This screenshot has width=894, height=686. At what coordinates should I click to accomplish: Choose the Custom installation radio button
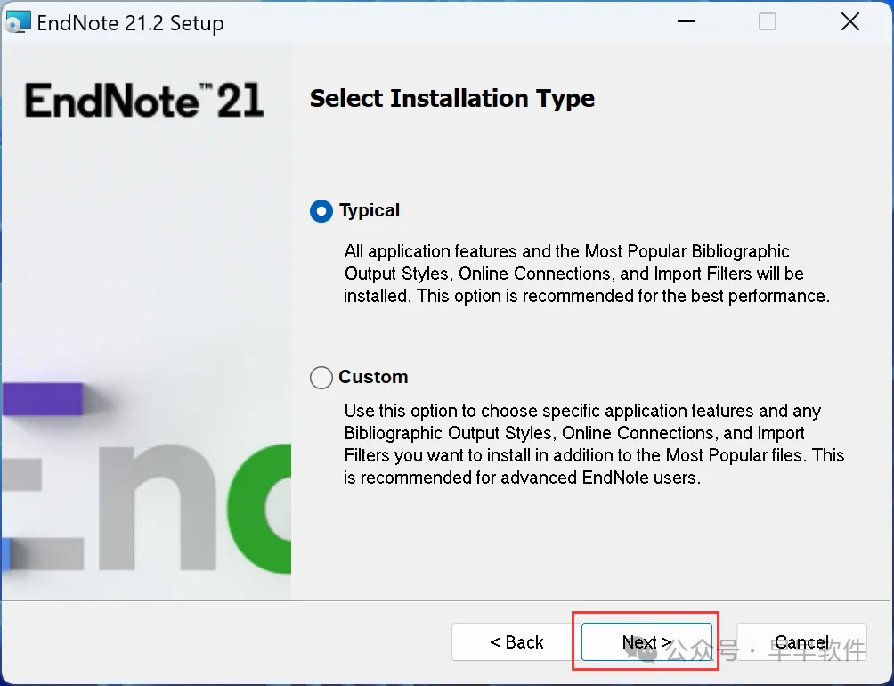tap(321, 378)
